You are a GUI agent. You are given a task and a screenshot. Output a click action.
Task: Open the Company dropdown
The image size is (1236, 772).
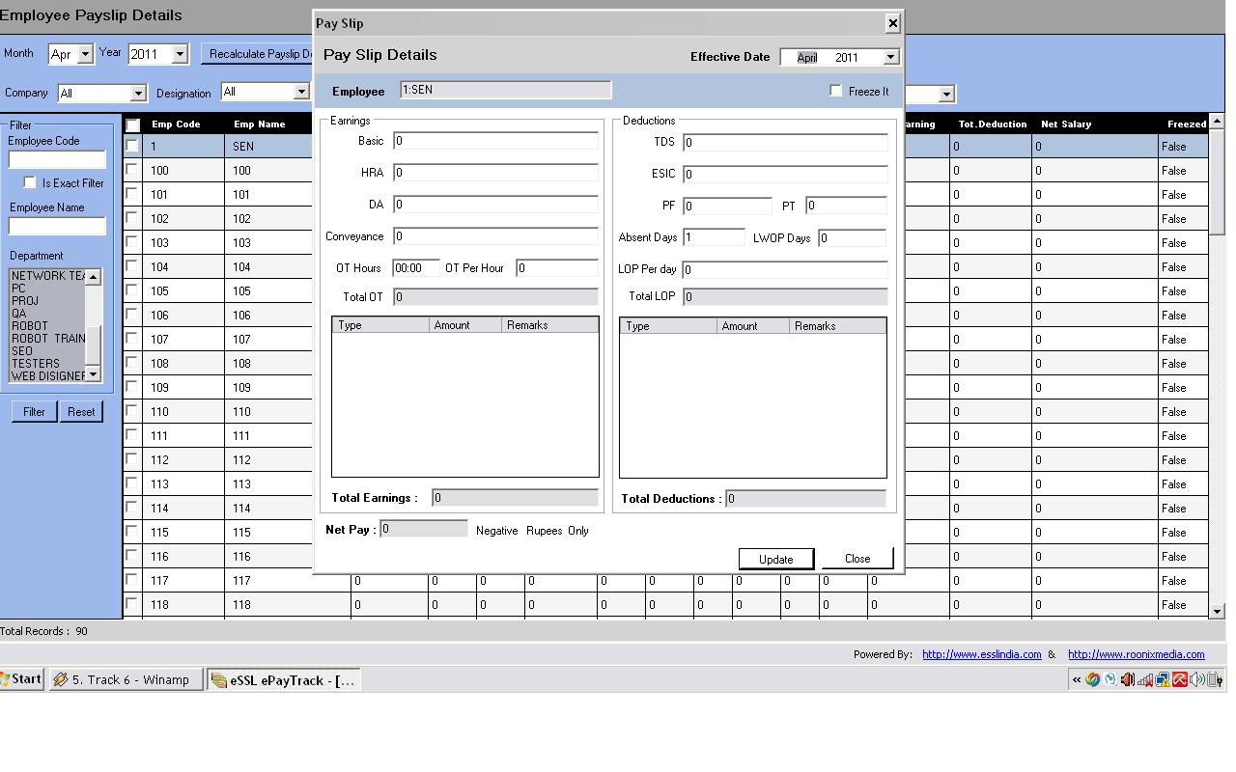pyautogui.click(x=138, y=94)
